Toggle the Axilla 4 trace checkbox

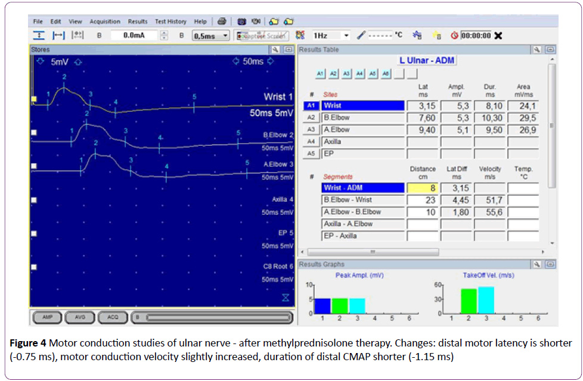[34, 200]
